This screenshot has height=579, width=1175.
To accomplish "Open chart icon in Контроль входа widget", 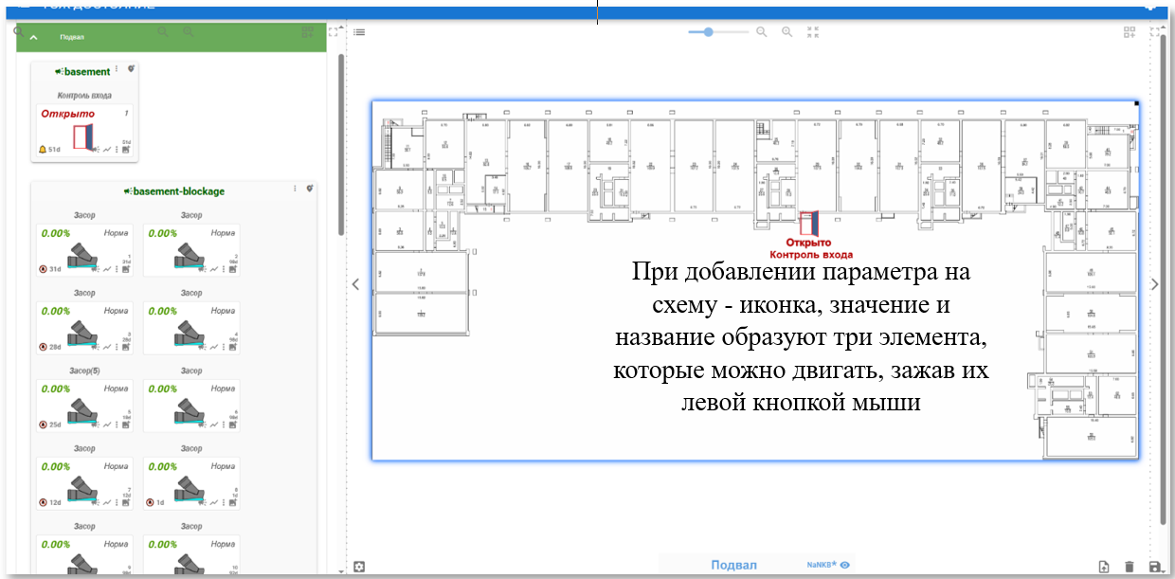I will pos(107,150).
